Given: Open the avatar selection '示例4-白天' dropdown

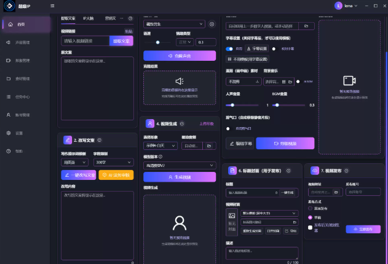Looking at the screenshot, I should pos(160,146).
